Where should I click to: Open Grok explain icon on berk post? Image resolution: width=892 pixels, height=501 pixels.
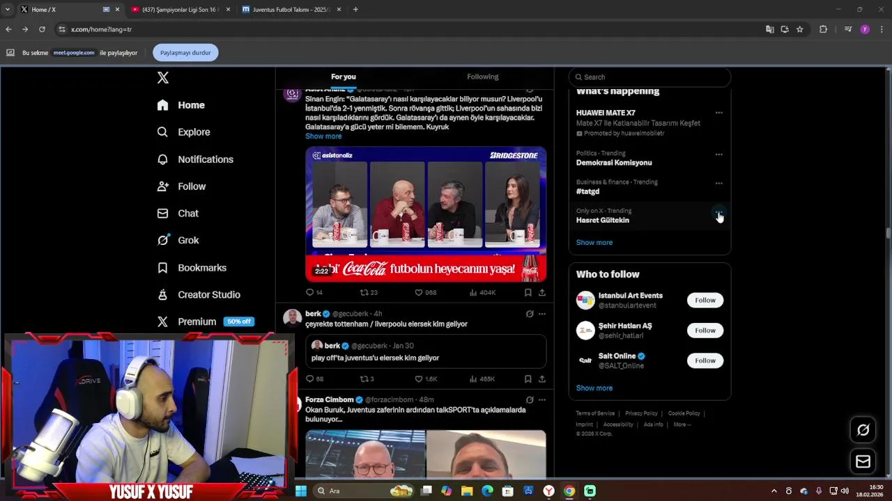coord(530,314)
